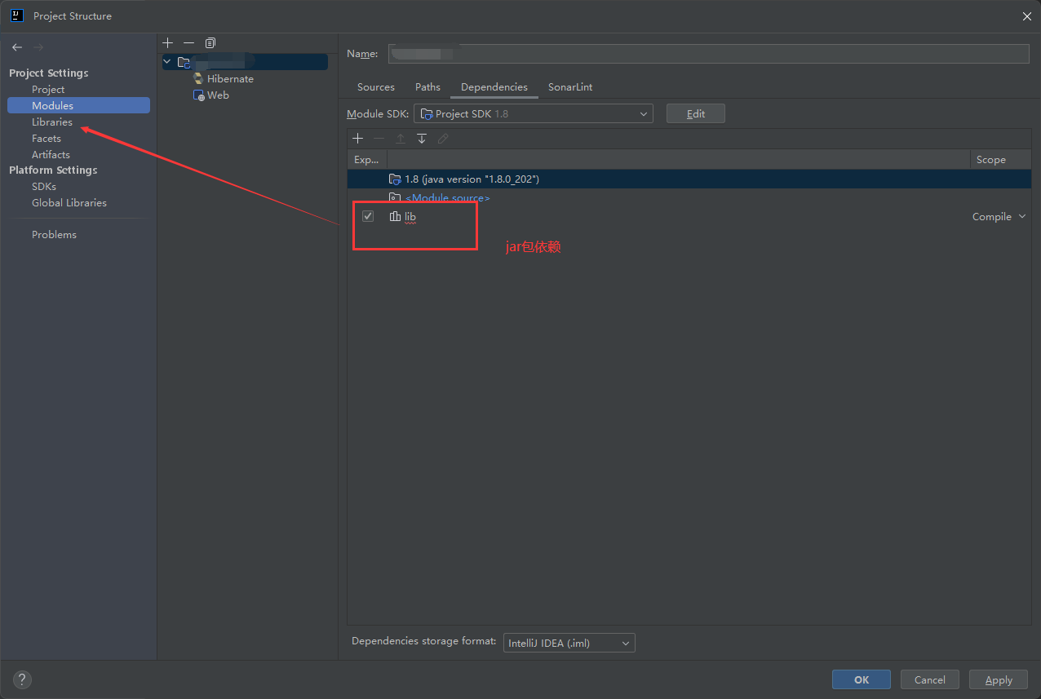Screen dimensions: 1041x699
Task: Open help with the question mark icon
Action: click(x=22, y=679)
